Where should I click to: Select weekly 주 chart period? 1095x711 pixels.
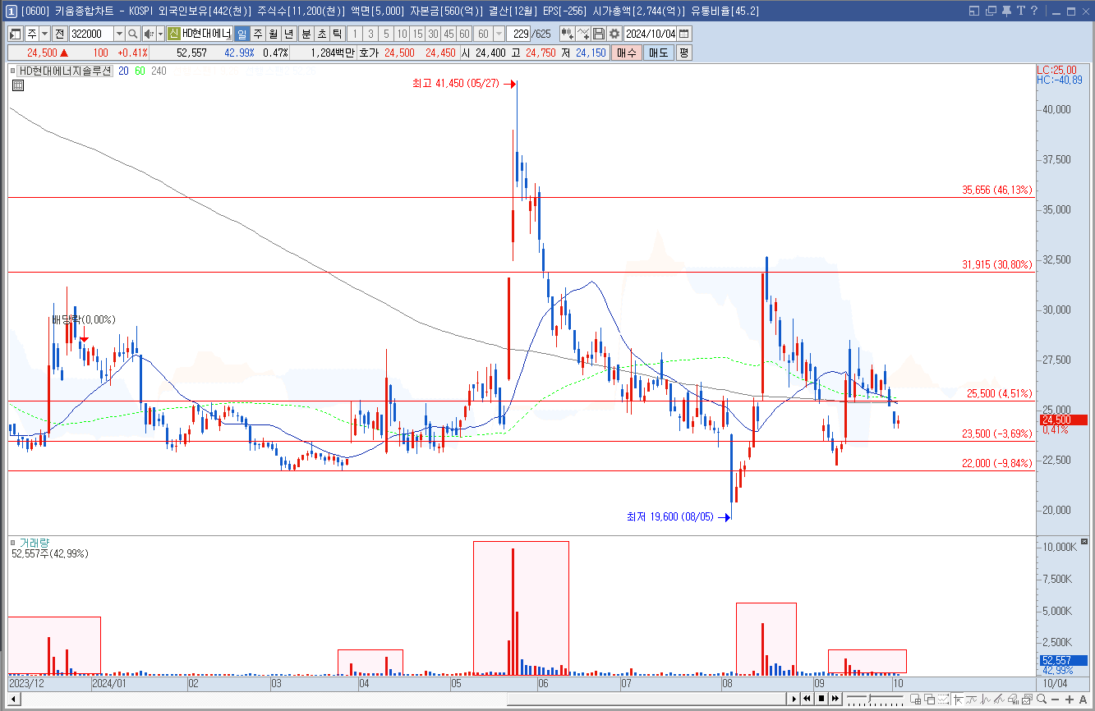[258, 34]
